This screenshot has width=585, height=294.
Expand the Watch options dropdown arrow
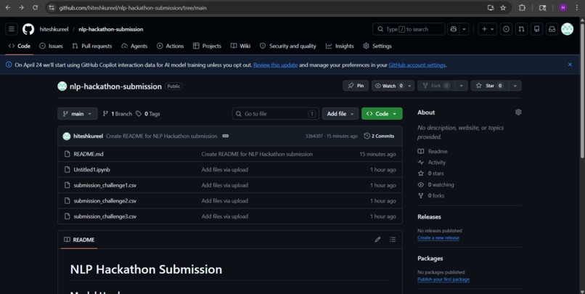point(409,86)
